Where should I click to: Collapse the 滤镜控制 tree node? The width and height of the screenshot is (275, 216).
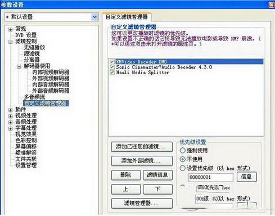11,42
